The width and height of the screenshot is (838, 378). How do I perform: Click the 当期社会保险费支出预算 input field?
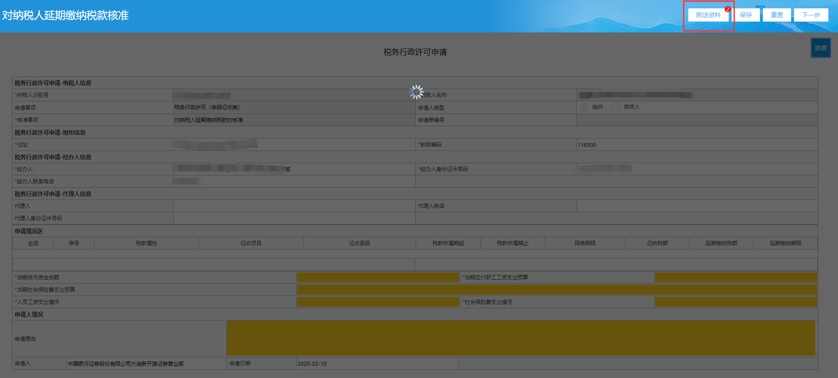point(557,290)
